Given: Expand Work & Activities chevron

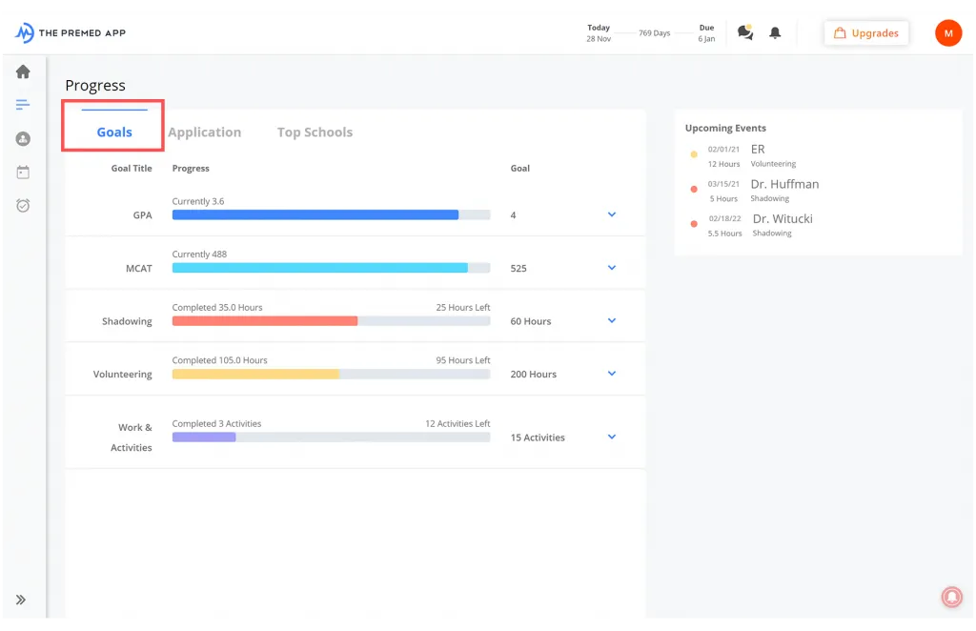Looking at the screenshot, I should click(612, 437).
